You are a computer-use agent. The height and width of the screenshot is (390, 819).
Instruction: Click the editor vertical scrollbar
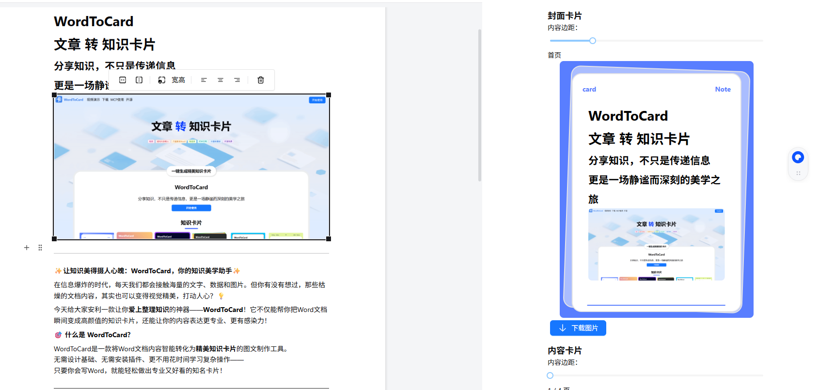pyautogui.click(x=480, y=105)
